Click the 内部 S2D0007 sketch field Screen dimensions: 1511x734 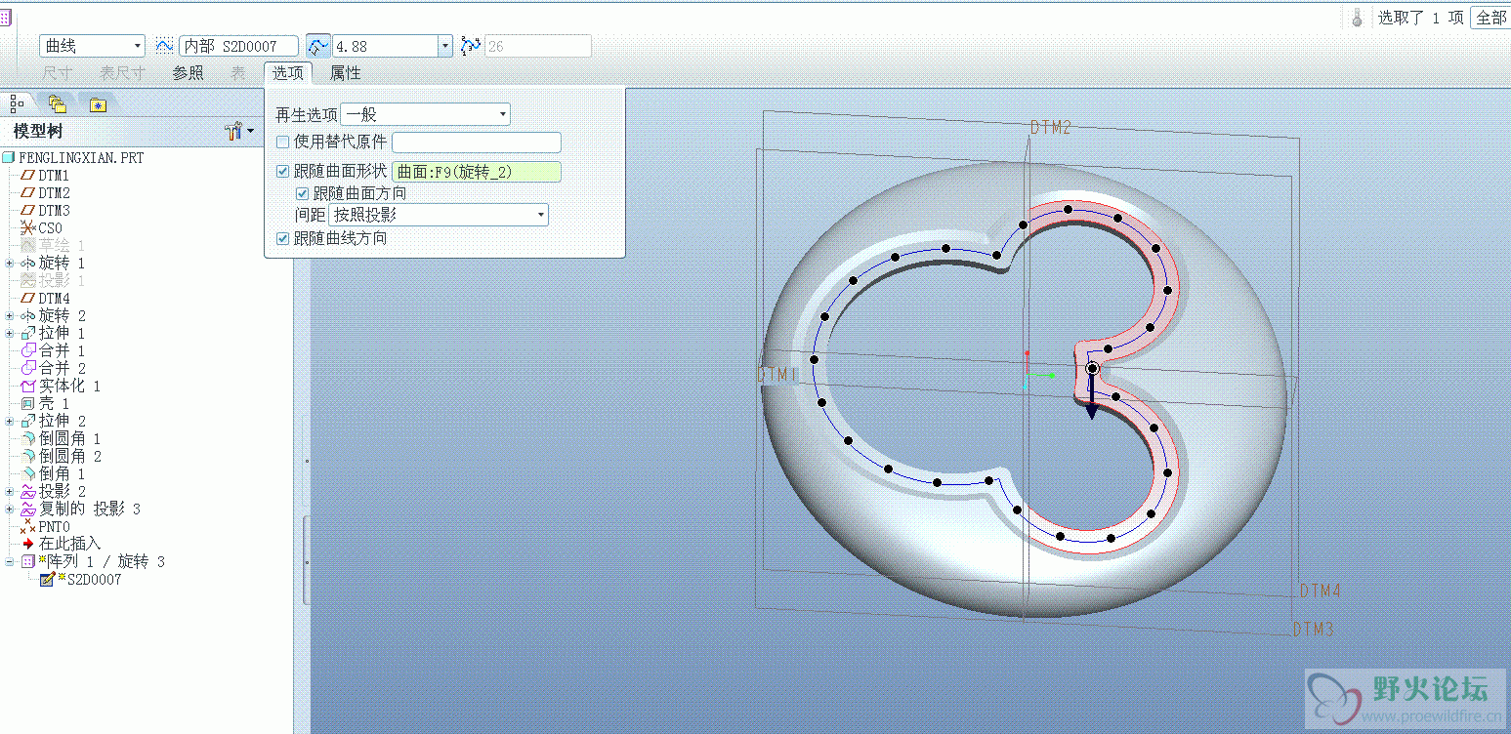pyautogui.click(x=238, y=46)
